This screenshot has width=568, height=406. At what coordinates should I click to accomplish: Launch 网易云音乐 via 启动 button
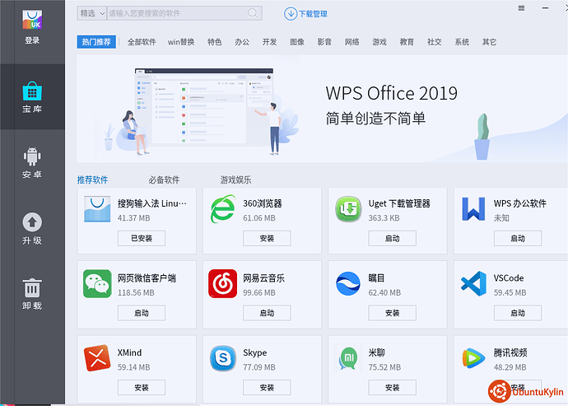267,313
